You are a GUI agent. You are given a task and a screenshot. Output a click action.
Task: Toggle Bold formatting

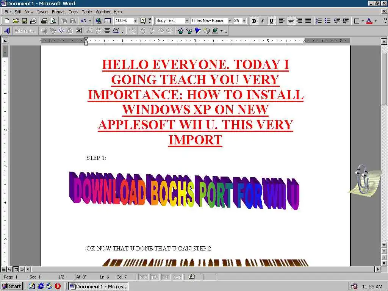[x=254, y=21]
